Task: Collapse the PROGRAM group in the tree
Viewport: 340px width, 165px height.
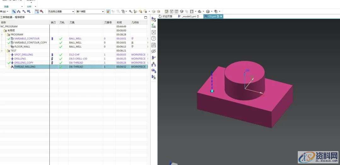Action: (x=2, y=35)
